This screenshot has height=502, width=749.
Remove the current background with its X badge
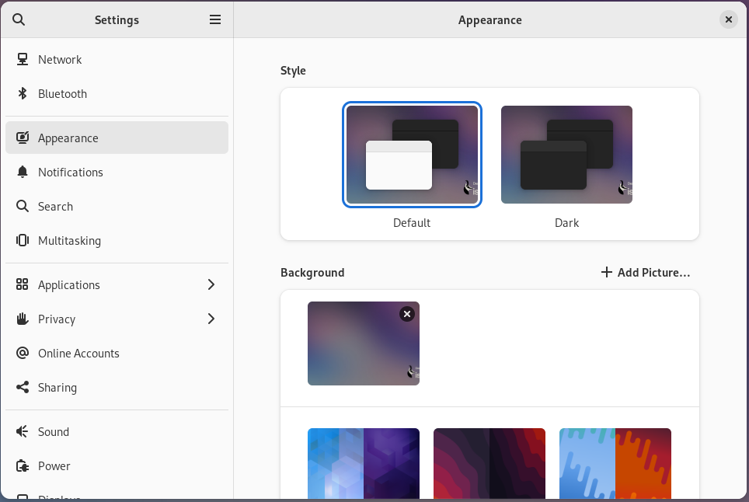pyautogui.click(x=407, y=314)
